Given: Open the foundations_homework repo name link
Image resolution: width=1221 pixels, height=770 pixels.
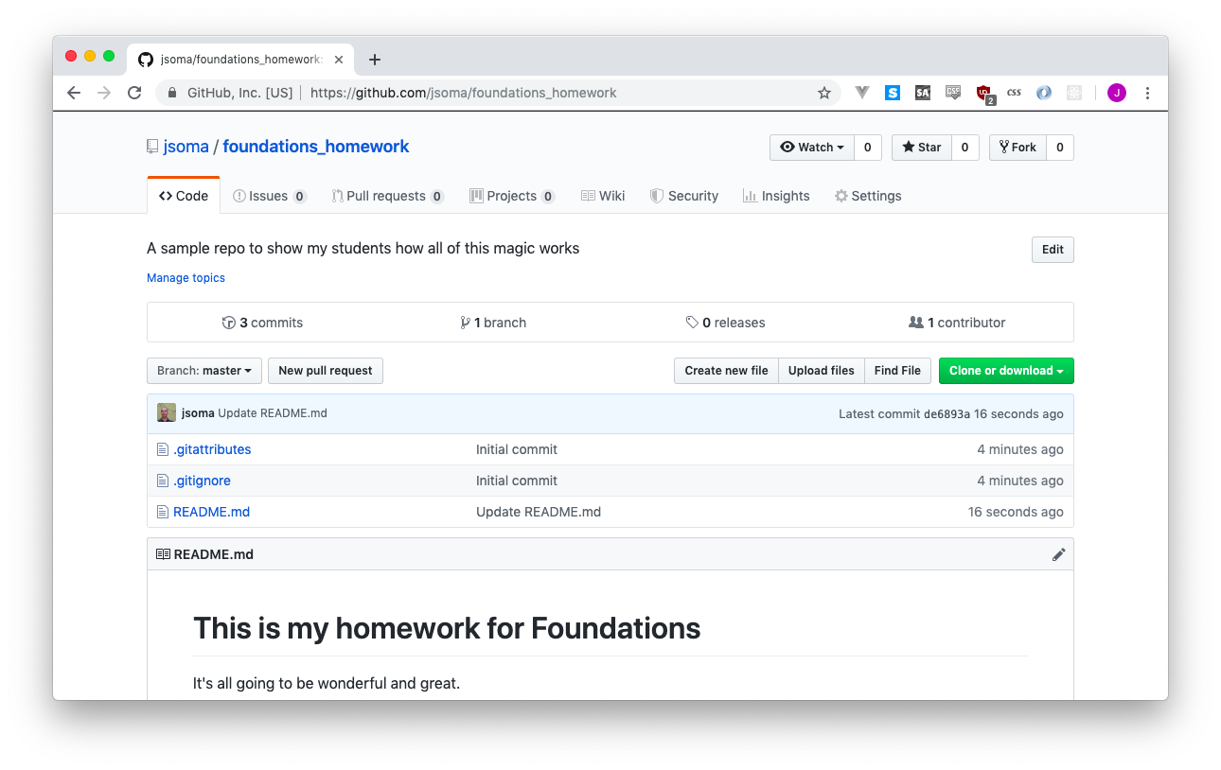Looking at the screenshot, I should (316, 147).
